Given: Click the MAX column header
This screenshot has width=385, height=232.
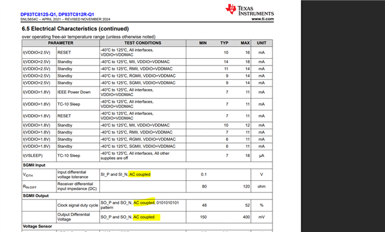Looking at the screenshot, I should (x=245, y=43).
